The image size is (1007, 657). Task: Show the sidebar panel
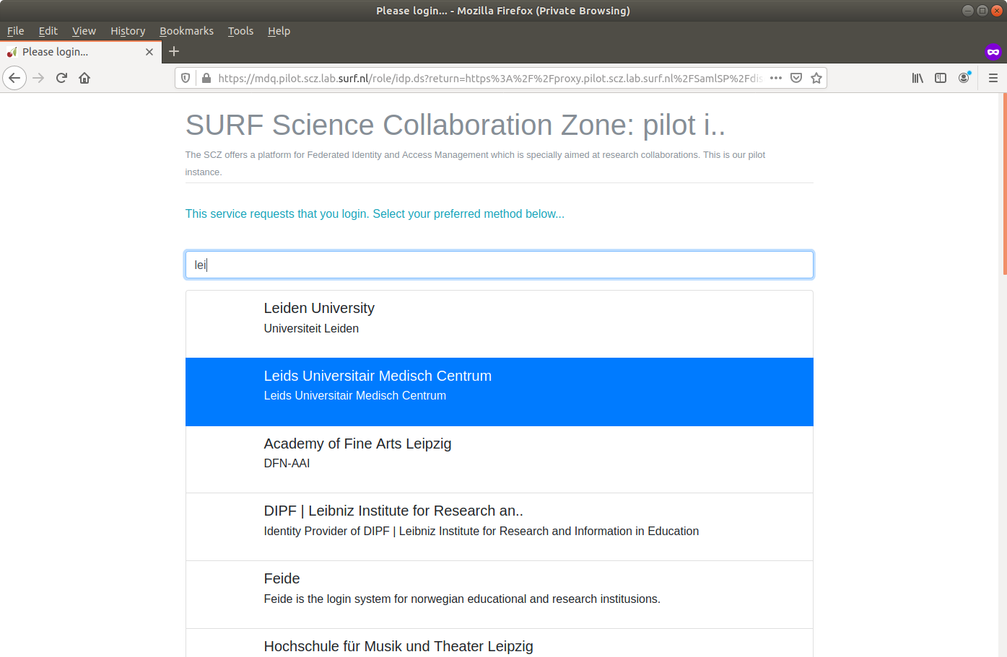tap(941, 78)
